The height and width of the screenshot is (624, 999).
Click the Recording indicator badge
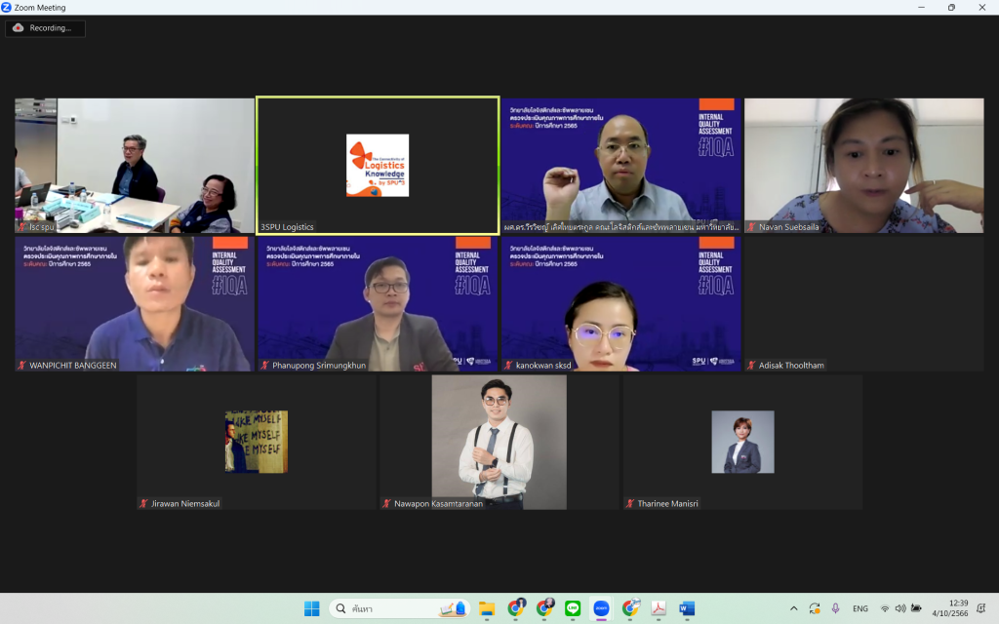coord(45,28)
